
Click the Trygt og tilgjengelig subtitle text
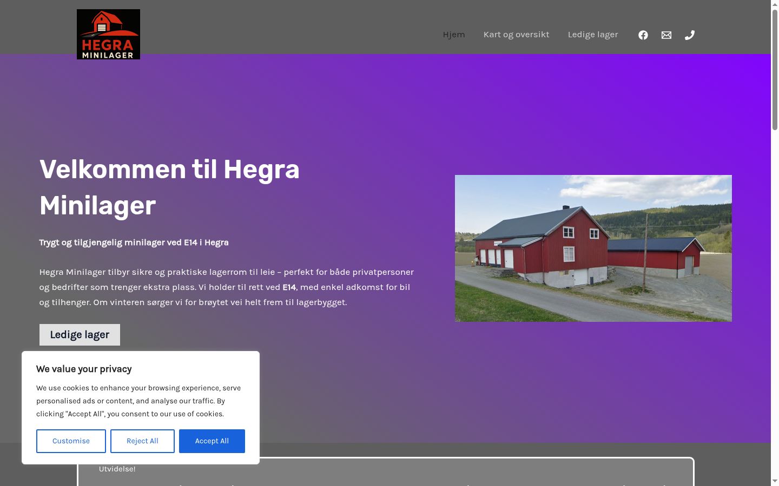(x=134, y=242)
